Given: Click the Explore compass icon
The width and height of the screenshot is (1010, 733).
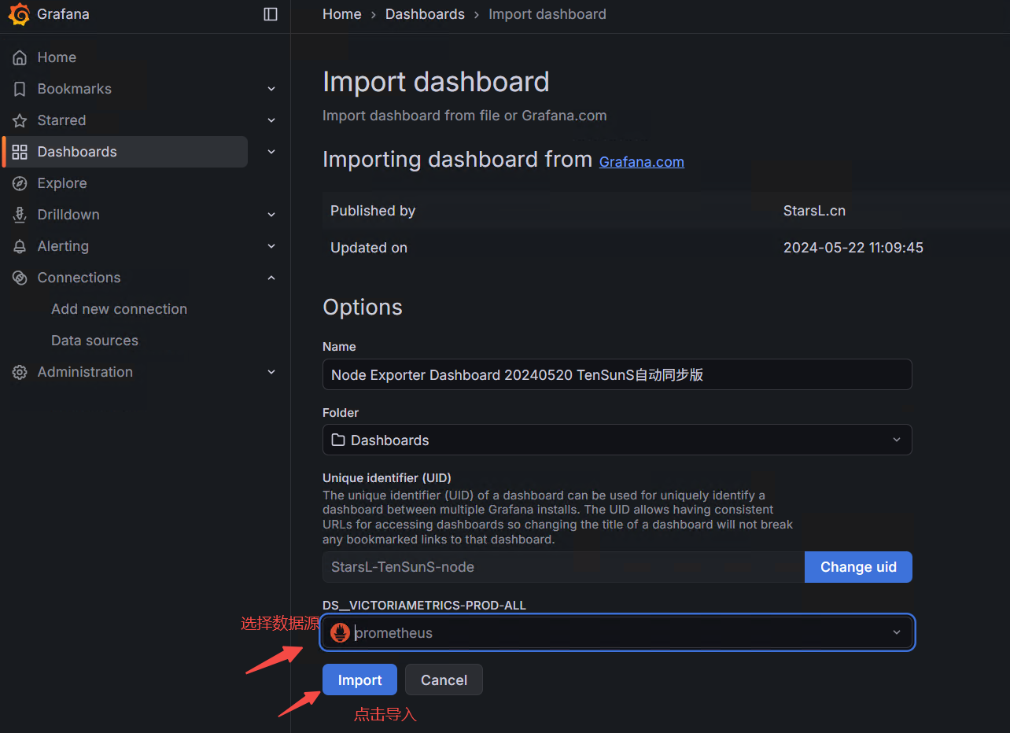Looking at the screenshot, I should (x=20, y=183).
